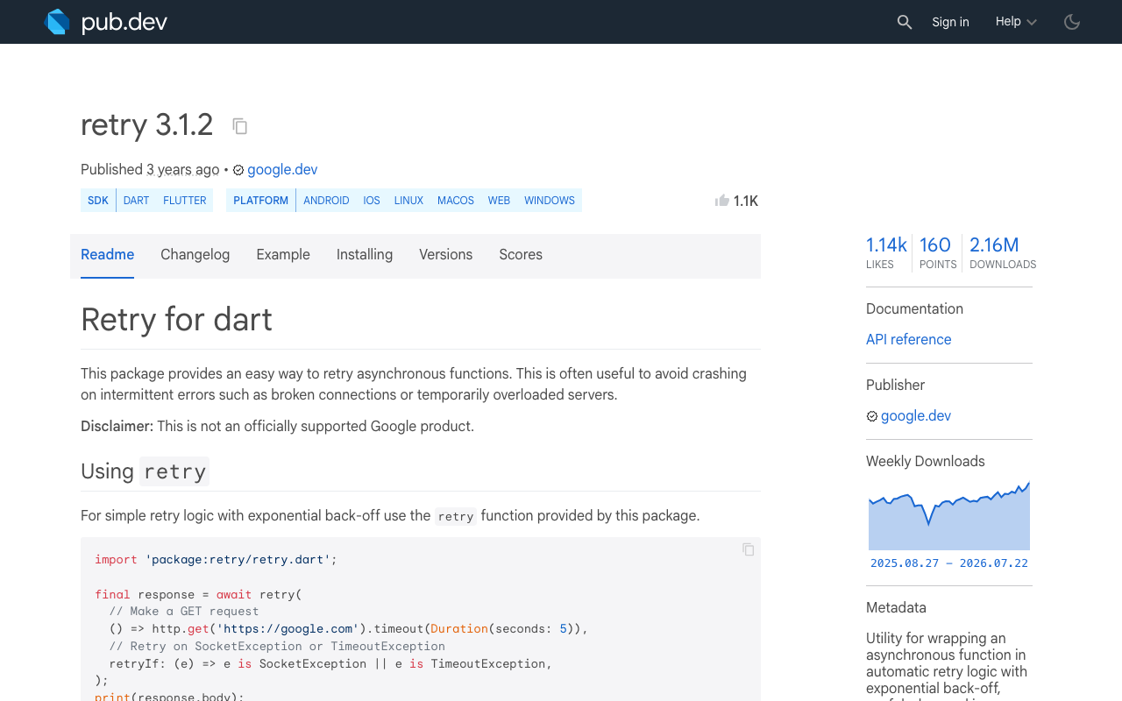Screen dimensions: 1122x701
Task: Open the 160 POINTS score
Action: pyautogui.click(x=937, y=252)
